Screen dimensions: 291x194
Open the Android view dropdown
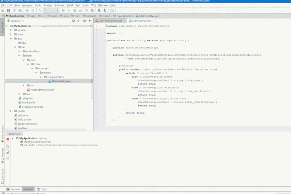click(x=16, y=21)
